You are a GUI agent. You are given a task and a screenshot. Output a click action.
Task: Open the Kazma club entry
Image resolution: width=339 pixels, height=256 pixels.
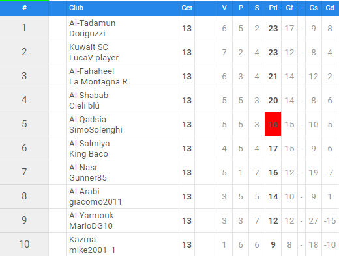(x=82, y=240)
